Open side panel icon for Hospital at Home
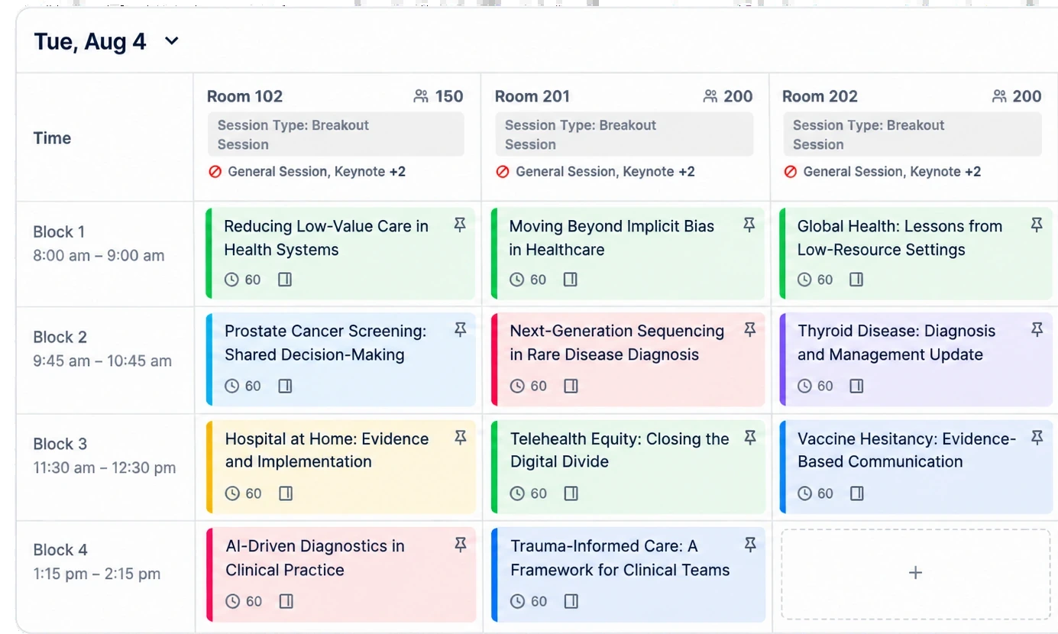The width and height of the screenshot is (1058, 634). (x=286, y=493)
